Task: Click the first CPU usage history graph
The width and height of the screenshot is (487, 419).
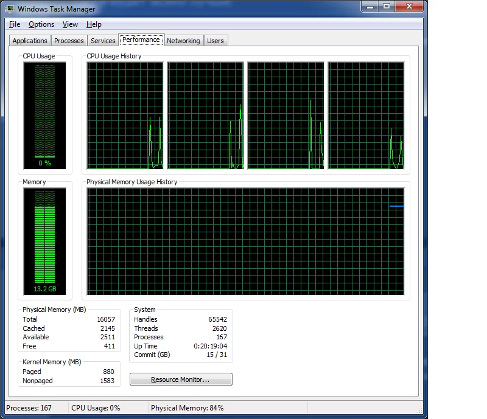Action: click(125, 116)
